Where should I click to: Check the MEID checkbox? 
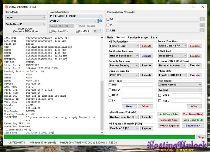[110, 95]
